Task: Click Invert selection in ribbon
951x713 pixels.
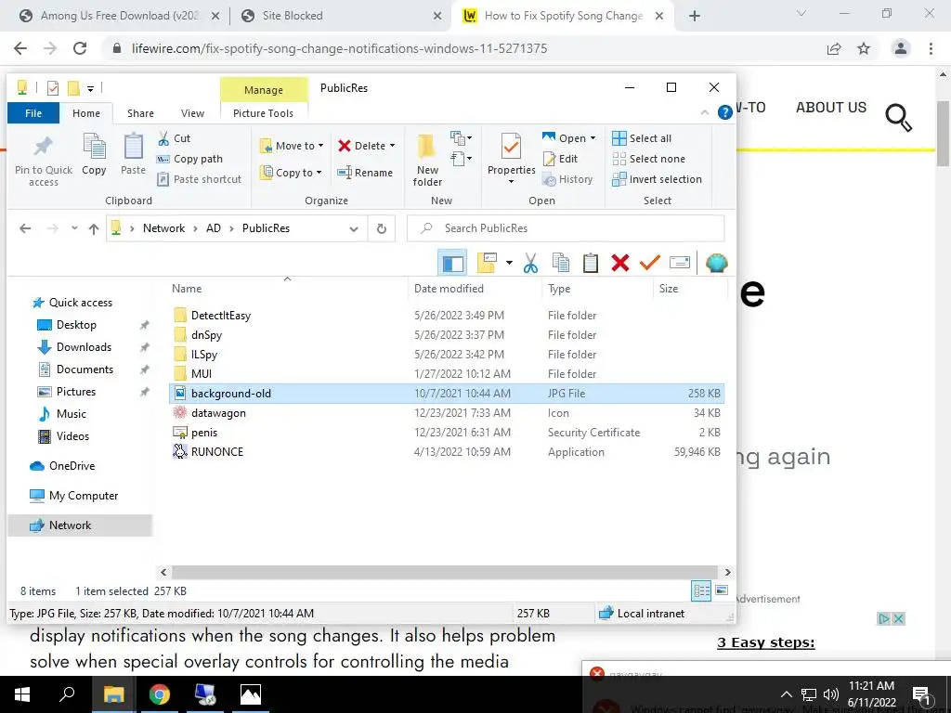Action: click(x=657, y=179)
